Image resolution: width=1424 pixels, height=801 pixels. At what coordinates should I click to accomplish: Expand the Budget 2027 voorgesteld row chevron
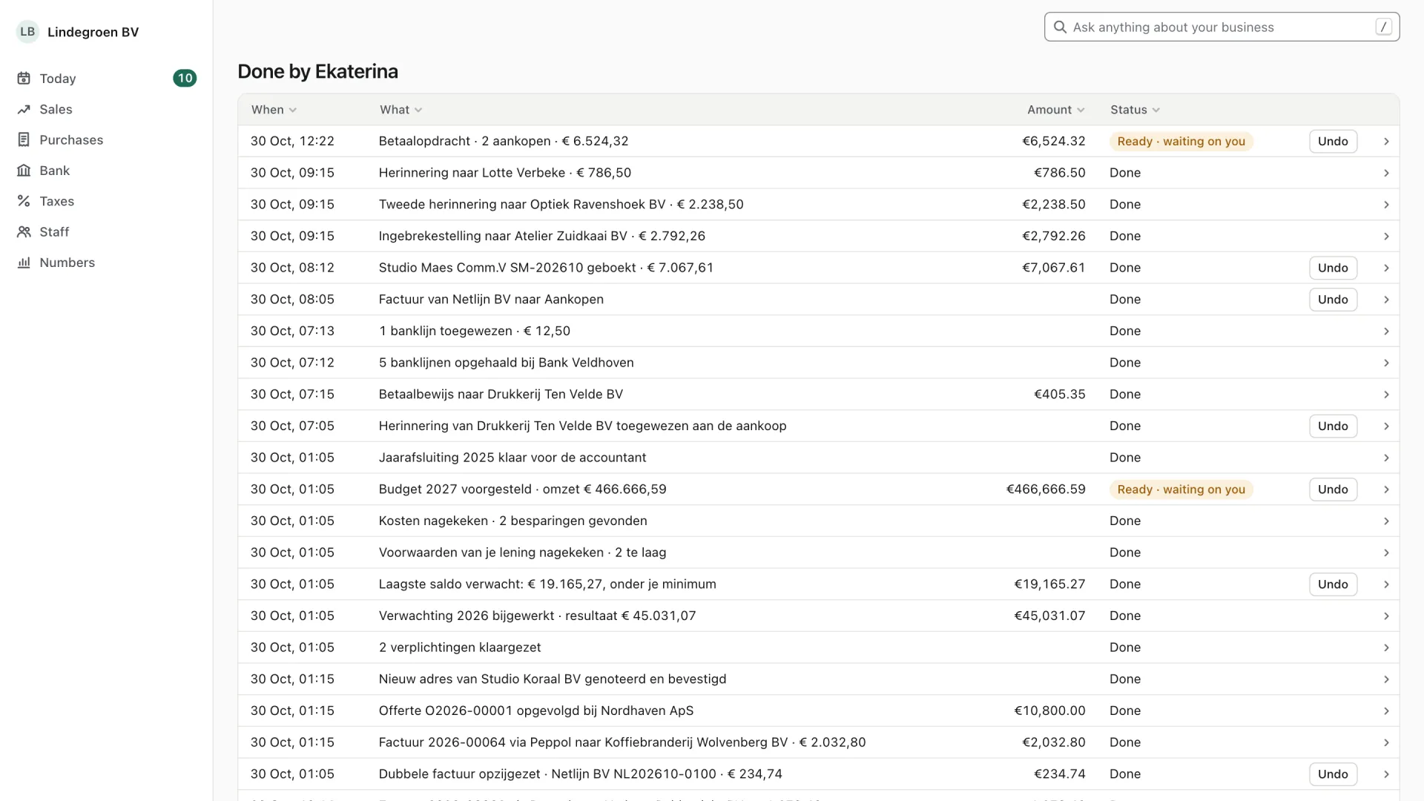[x=1386, y=489]
